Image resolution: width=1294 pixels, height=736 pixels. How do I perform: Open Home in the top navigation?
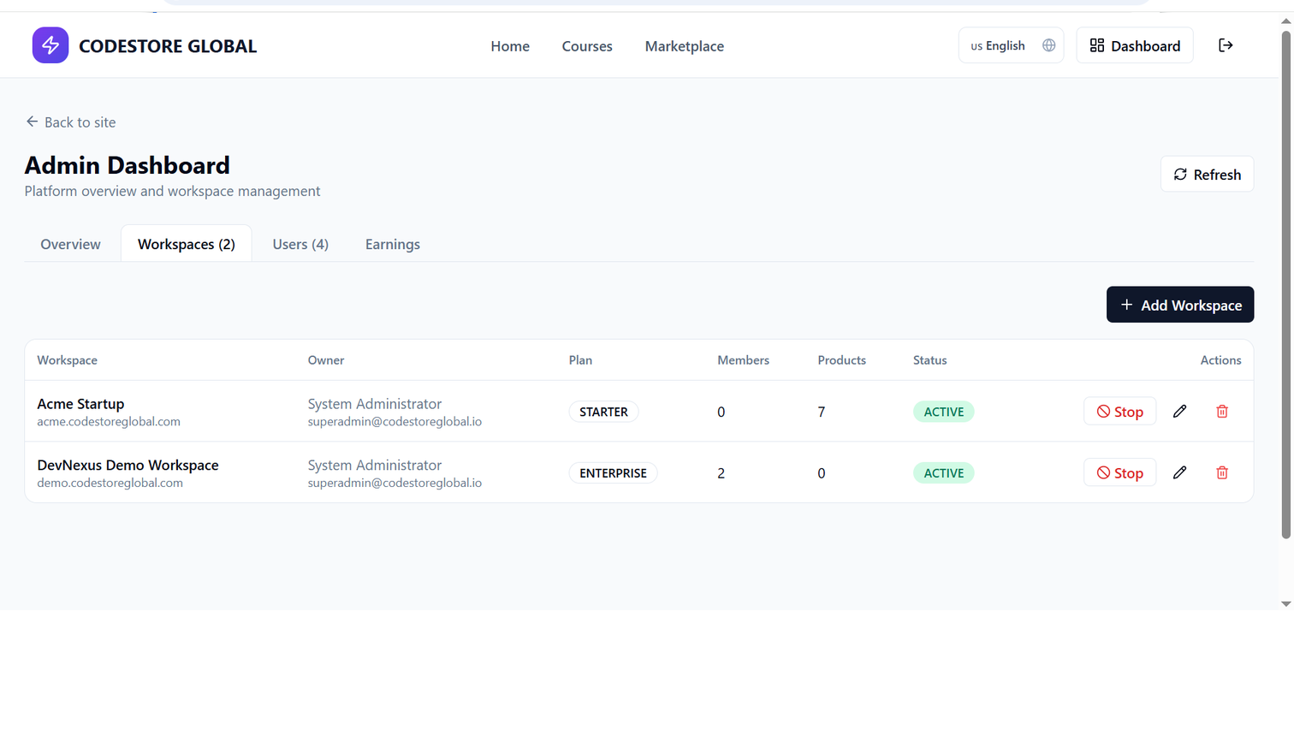[510, 46]
